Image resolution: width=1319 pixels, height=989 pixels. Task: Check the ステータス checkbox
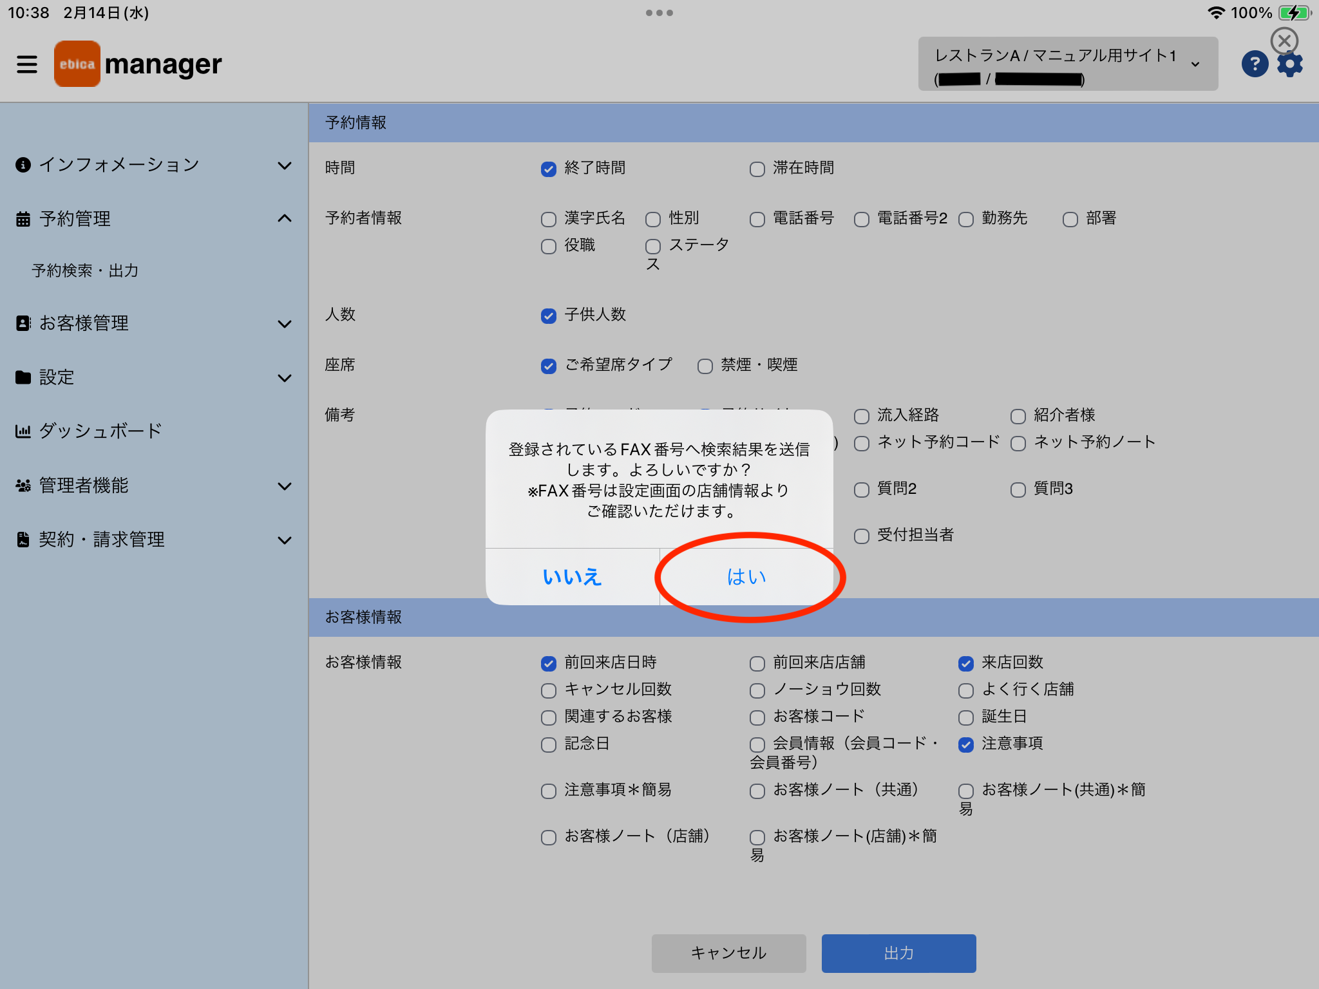pyautogui.click(x=653, y=247)
